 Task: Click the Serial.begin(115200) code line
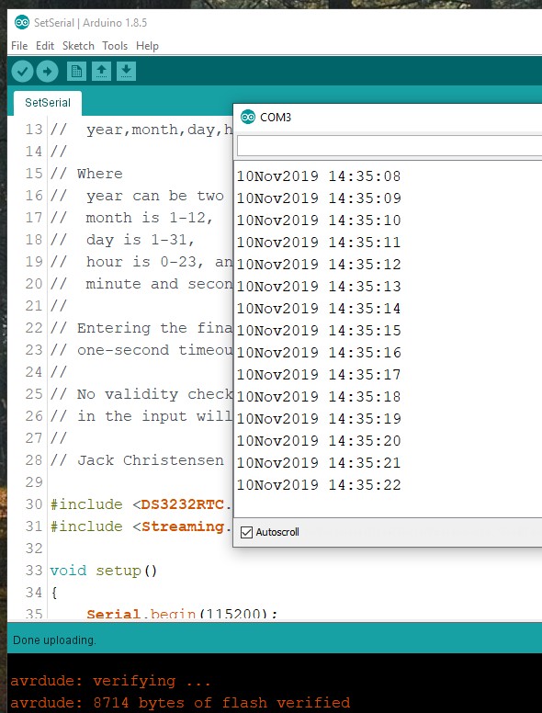tap(182, 614)
